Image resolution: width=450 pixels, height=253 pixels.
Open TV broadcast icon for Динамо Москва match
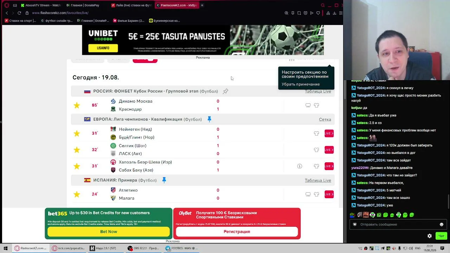(308, 105)
